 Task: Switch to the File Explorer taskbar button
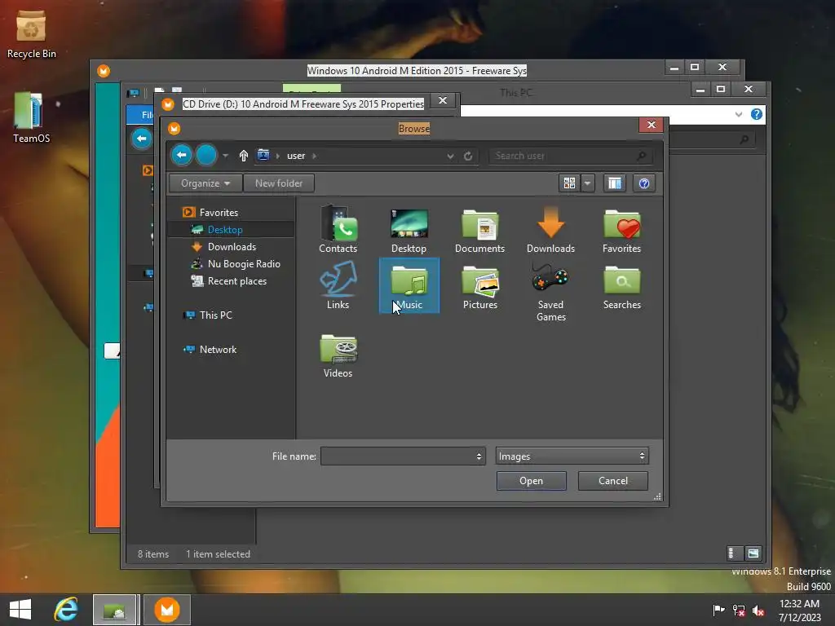tap(115, 610)
